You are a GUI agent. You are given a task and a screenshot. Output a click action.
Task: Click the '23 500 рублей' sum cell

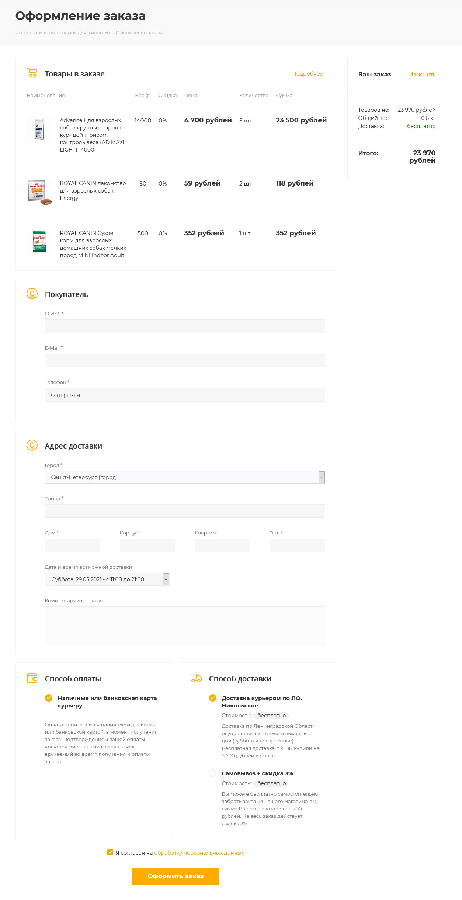pyautogui.click(x=301, y=120)
